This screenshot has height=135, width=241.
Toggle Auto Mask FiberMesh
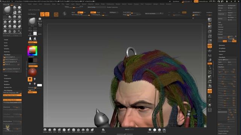click(x=12, y=100)
